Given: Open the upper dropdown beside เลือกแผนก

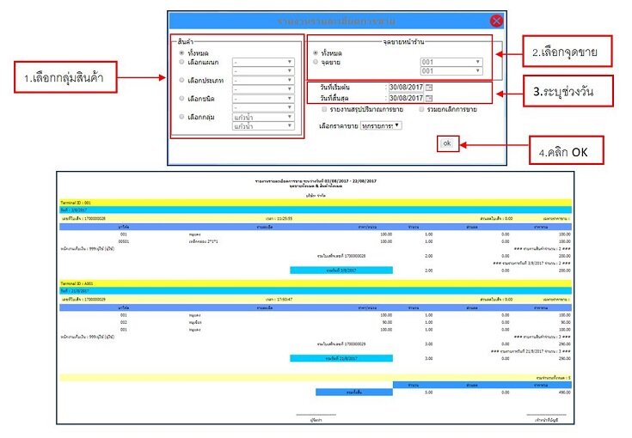Looking at the screenshot, I should coord(263,62).
